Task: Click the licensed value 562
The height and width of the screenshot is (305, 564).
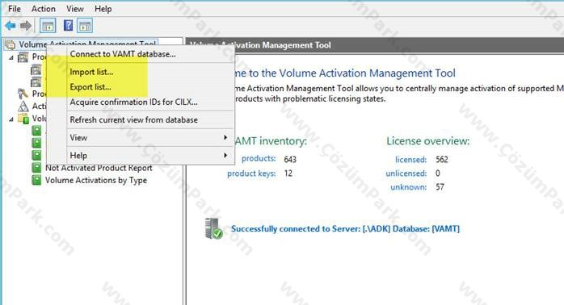Action: click(442, 160)
